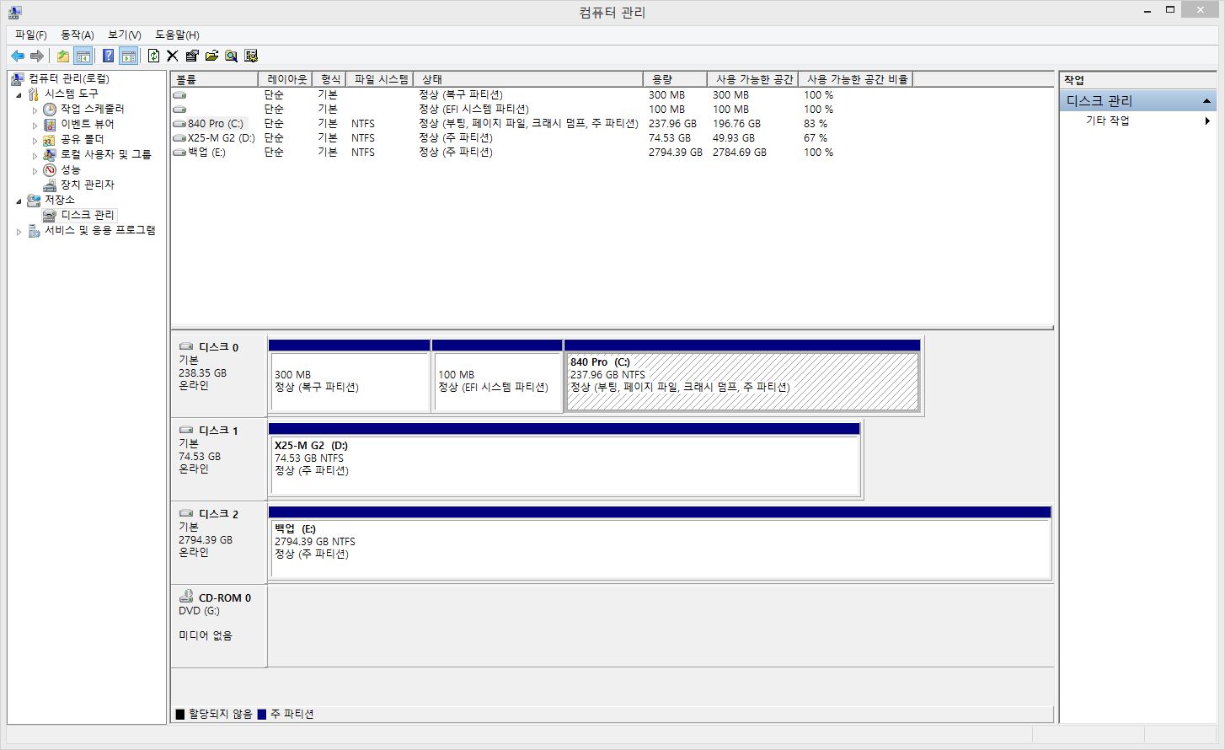Select 작업 스케줄러 clock icon
Screen dimensions: 1225x750
(50, 109)
